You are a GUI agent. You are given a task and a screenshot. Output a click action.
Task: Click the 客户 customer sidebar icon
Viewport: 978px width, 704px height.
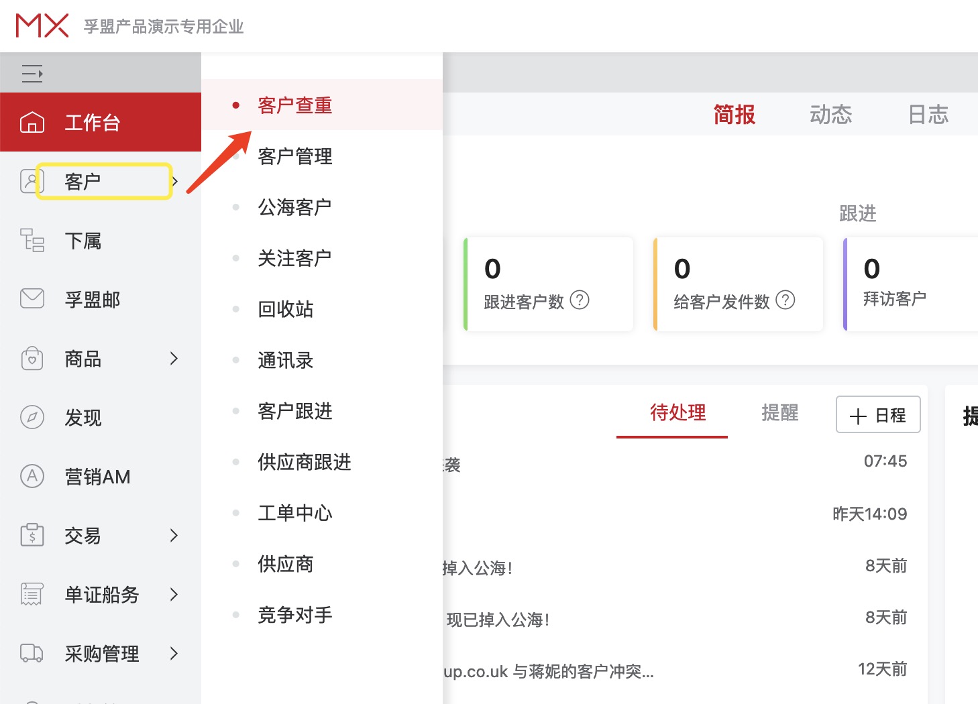[x=82, y=180]
